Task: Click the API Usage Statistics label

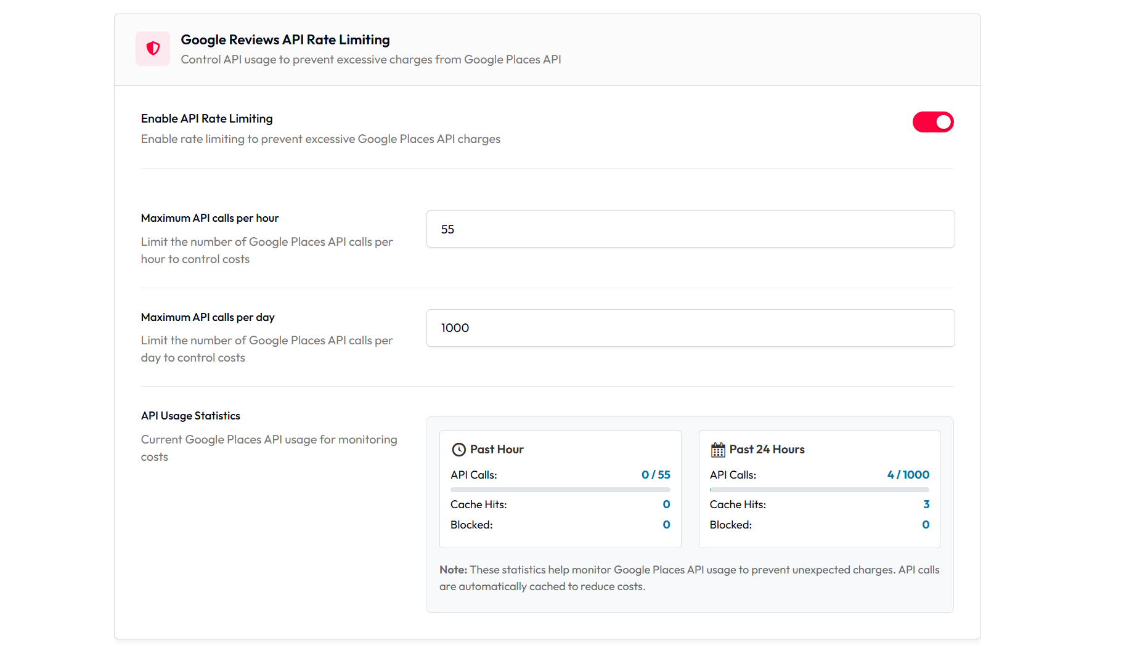Action: pyautogui.click(x=190, y=416)
